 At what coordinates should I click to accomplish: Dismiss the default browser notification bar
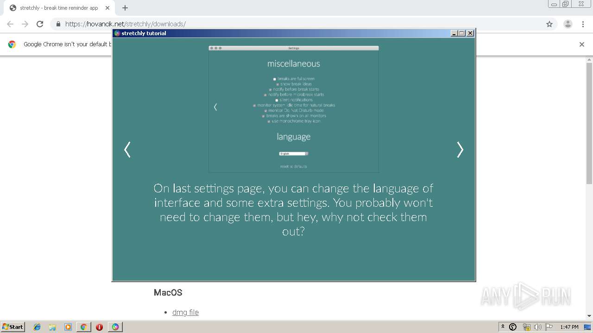tap(582, 44)
